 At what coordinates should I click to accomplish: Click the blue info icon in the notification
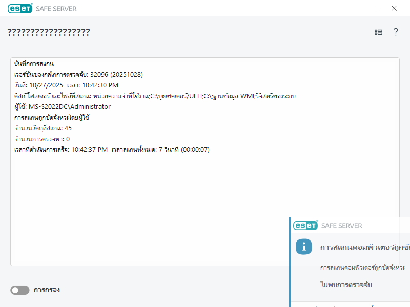304,247
